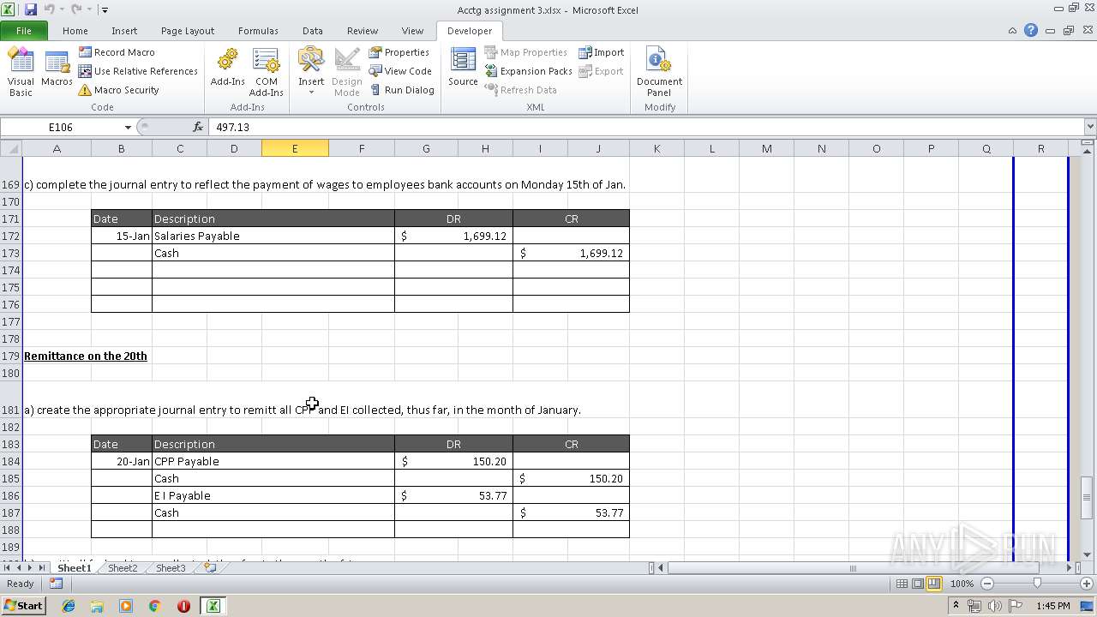1097x617 pixels.
Task: Select Remittance on the 20th cell
Action: tap(86, 356)
